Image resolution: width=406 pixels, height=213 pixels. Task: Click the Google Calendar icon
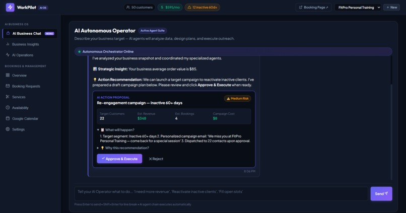pyautogui.click(x=8, y=118)
